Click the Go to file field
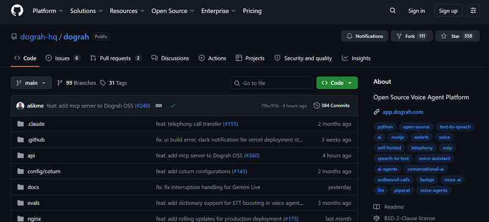This screenshot has height=222, width=489. 272,83
